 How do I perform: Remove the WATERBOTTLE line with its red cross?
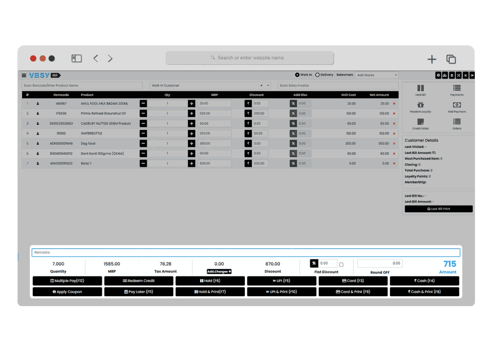[395, 133]
